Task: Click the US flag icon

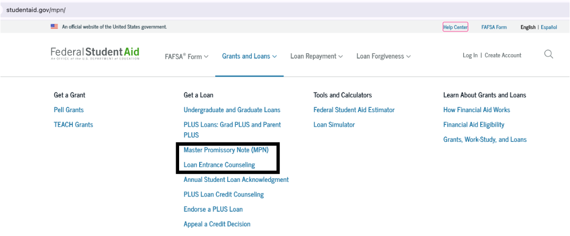Action: click(x=54, y=26)
